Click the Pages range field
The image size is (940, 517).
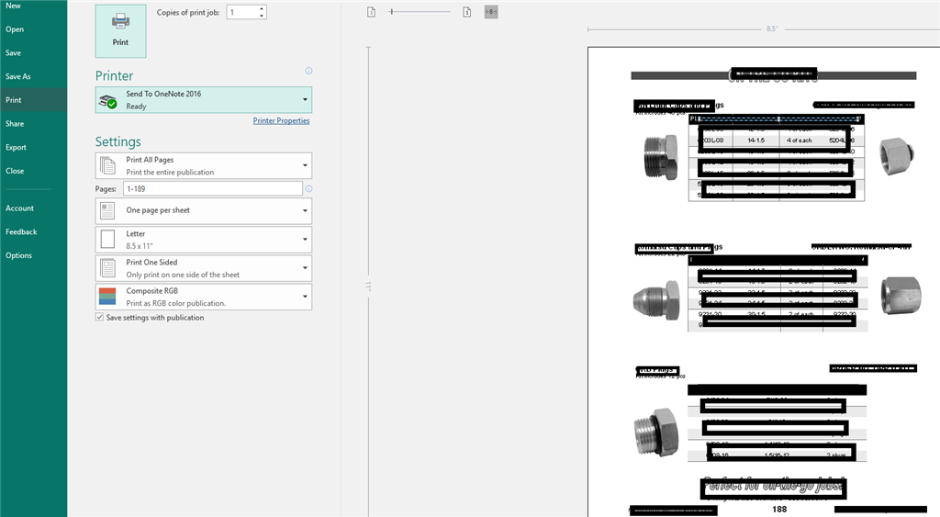tap(213, 188)
